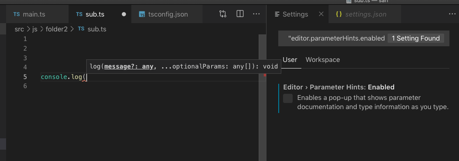459x161 pixels.
Task: Place cursor on console.log( code
Action: [64, 77]
